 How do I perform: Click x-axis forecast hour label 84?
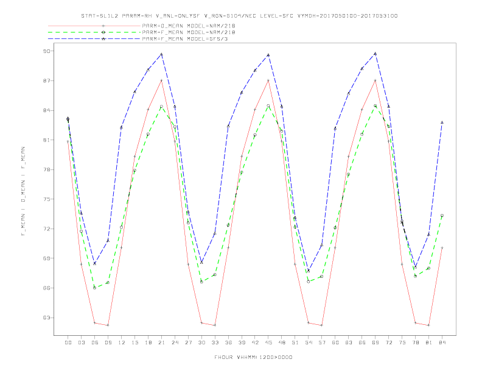[x=442, y=343]
